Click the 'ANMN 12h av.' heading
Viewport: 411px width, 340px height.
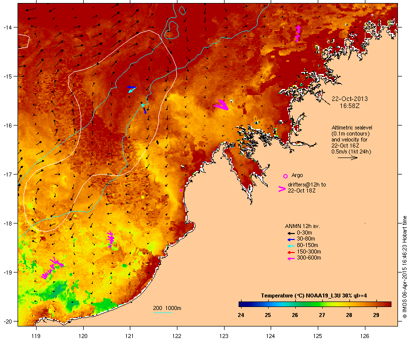click(302, 226)
